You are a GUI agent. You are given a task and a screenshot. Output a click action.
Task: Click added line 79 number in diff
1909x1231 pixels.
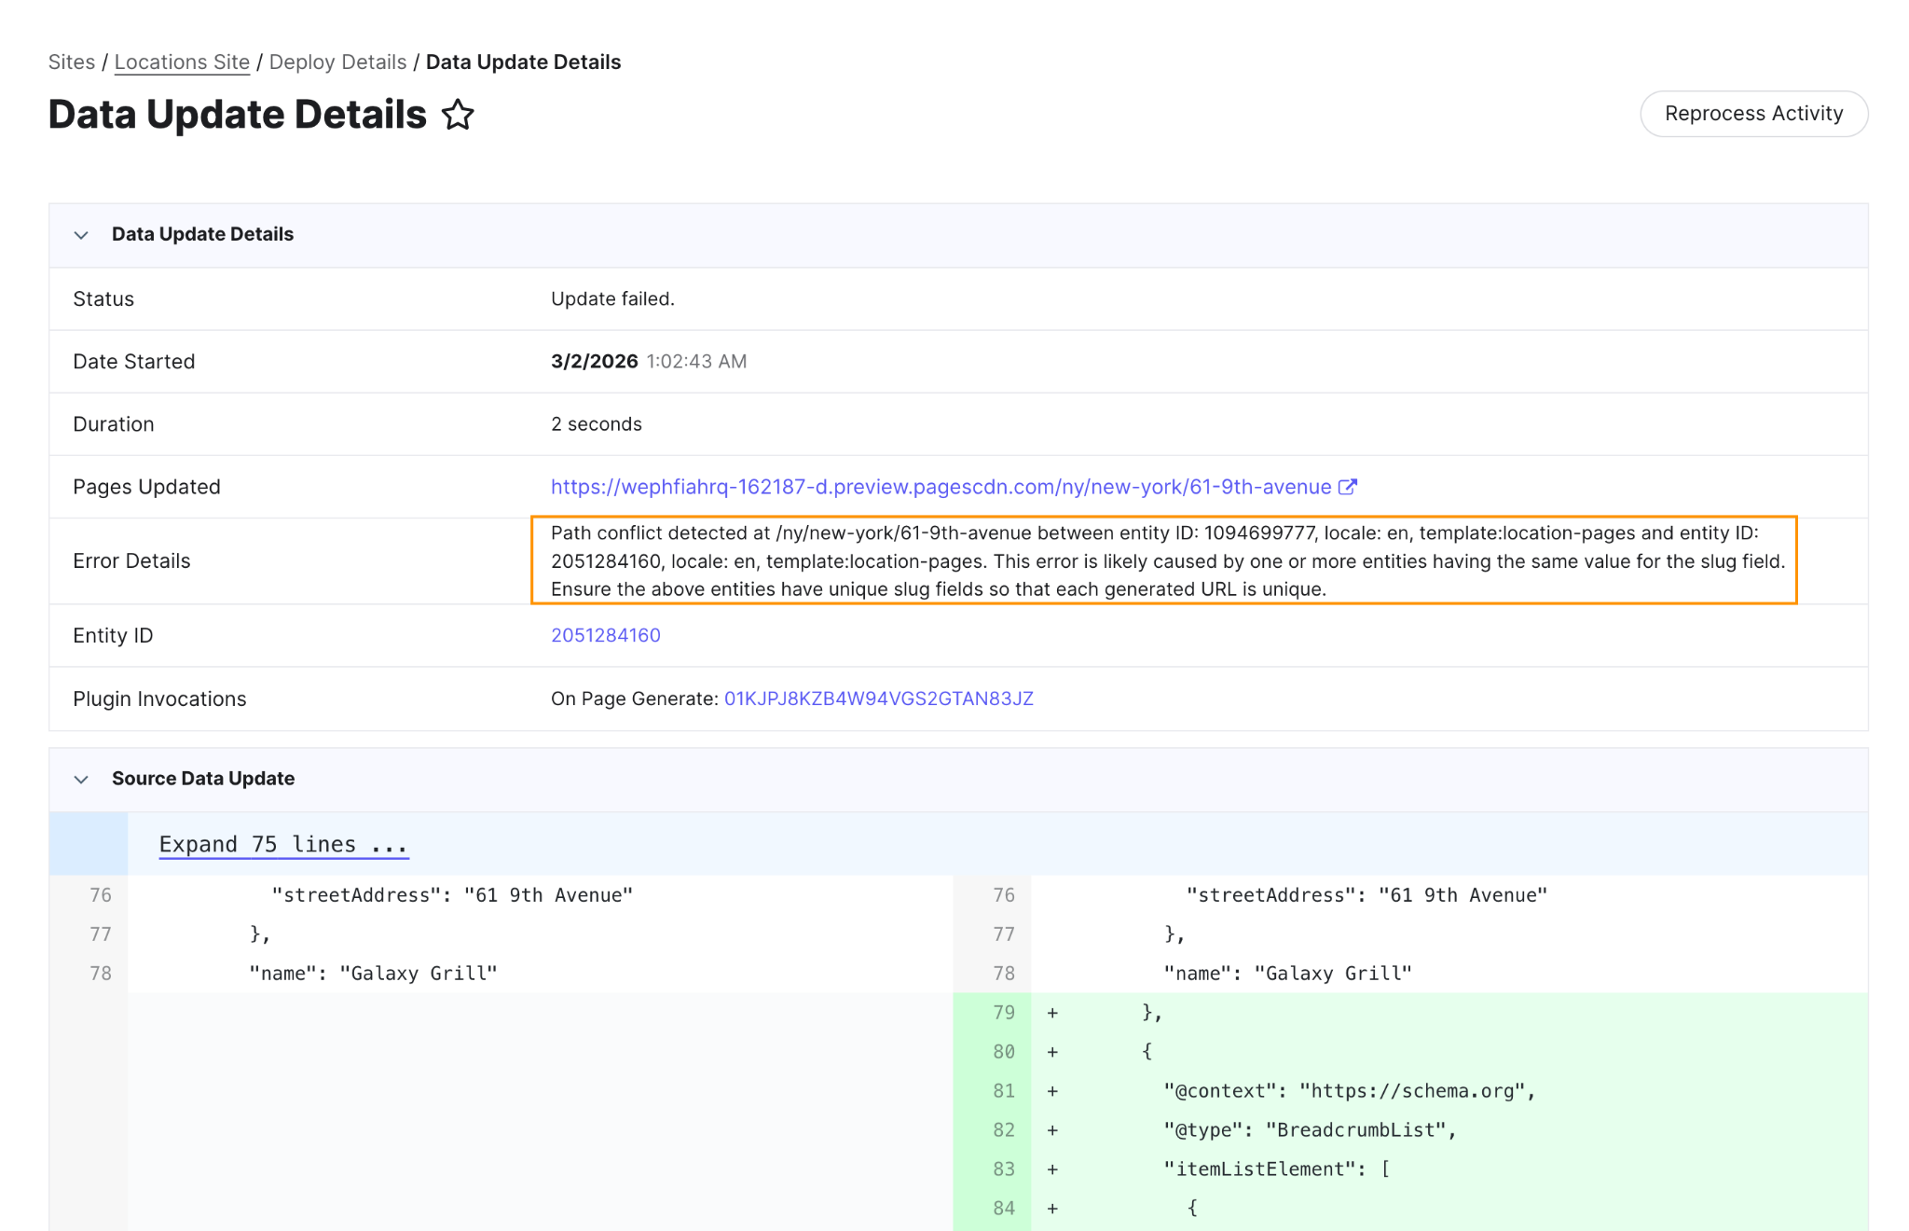(1003, 1013)
